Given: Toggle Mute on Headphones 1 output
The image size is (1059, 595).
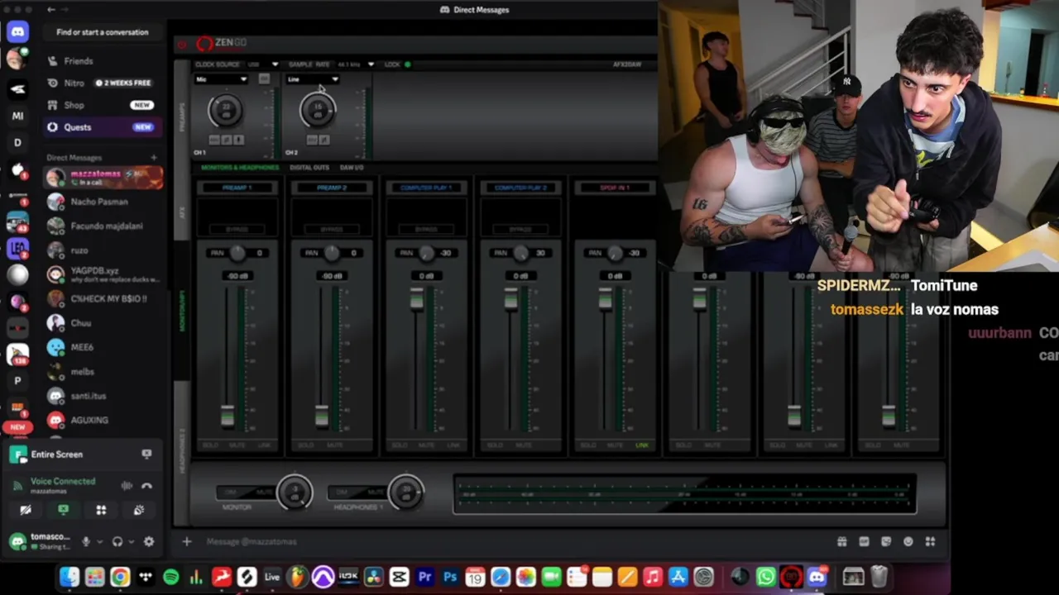Looking at the screenshot, I should tap(376, 493).
